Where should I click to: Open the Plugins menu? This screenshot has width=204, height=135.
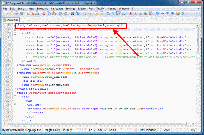click(x=112, y=8)
